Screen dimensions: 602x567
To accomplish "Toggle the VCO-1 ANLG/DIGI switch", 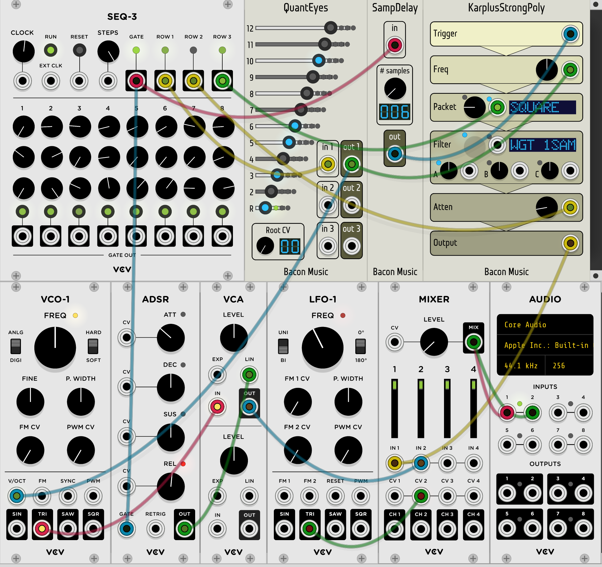I will (x=16, y=346).
